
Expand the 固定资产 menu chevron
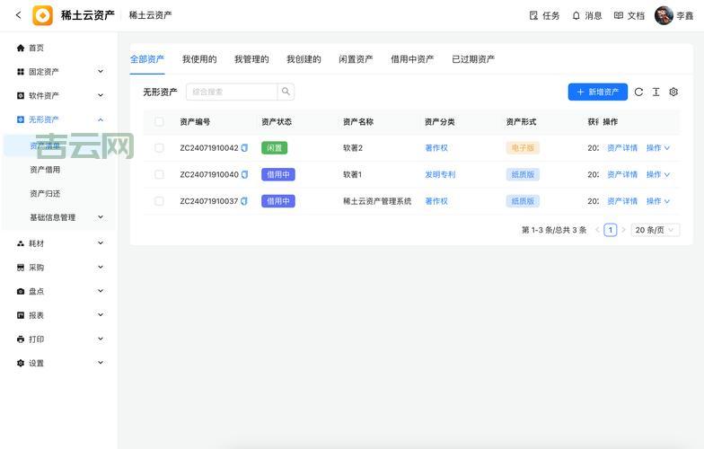tap(101, 72)
